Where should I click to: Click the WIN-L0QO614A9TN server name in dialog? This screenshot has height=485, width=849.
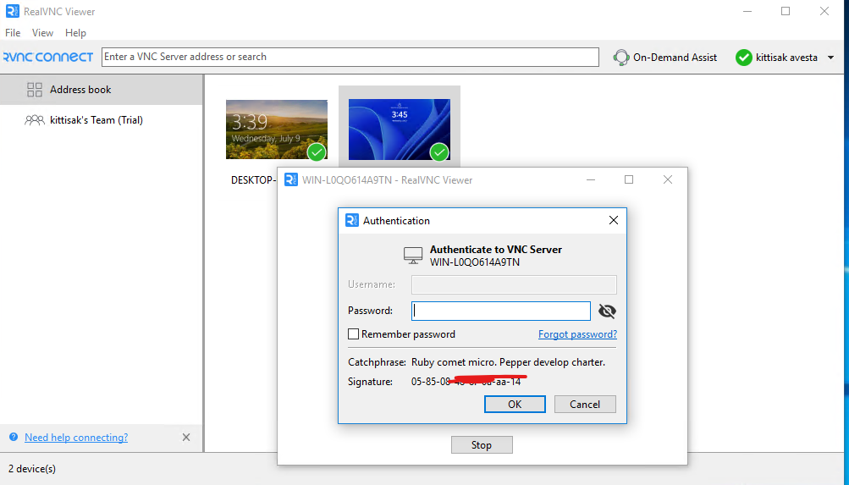[475, 262]
